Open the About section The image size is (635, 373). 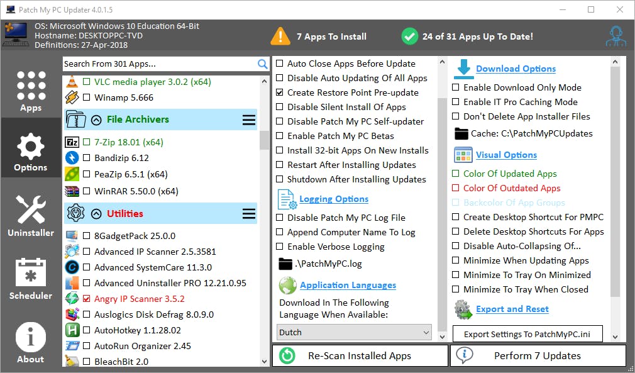(31, 342)
